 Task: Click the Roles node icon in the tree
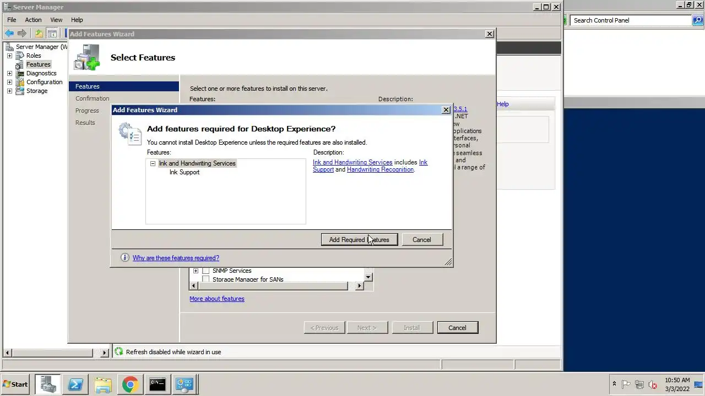click(20, 56)
